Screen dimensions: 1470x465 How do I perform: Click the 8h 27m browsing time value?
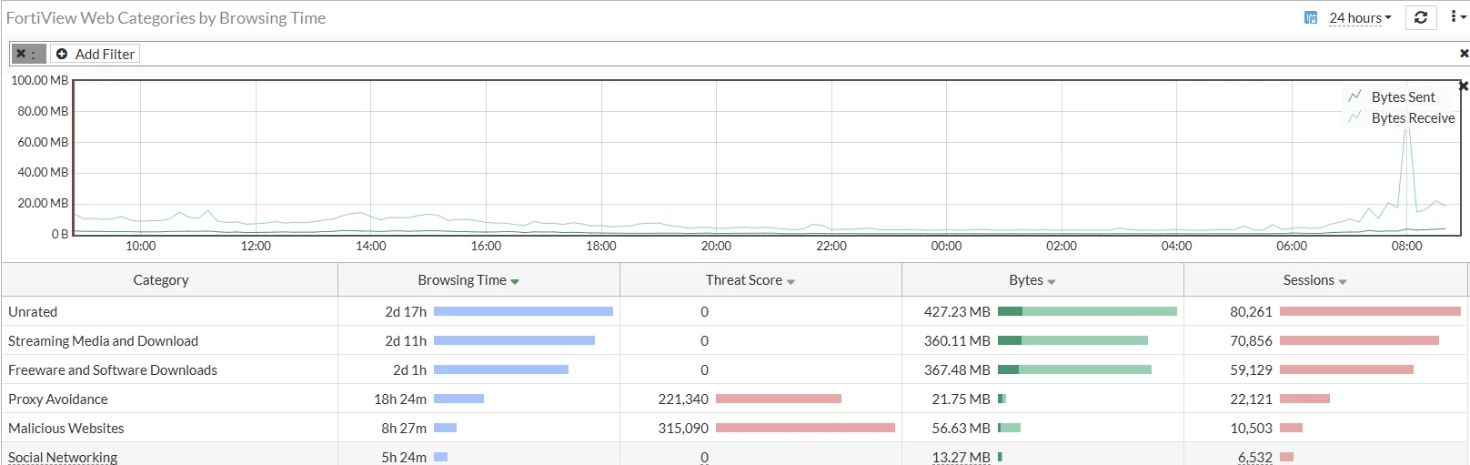click(x=404, y=428)
